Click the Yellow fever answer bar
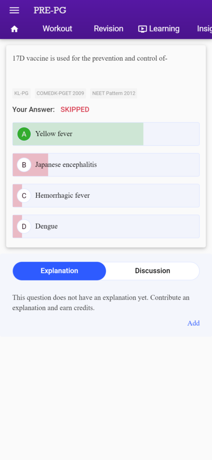Screen dimensions: 212x460 106,134
